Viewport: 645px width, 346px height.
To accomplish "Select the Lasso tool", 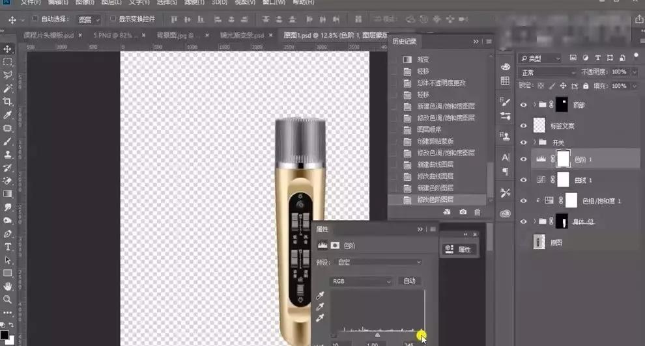I will (x=7, y=75).
